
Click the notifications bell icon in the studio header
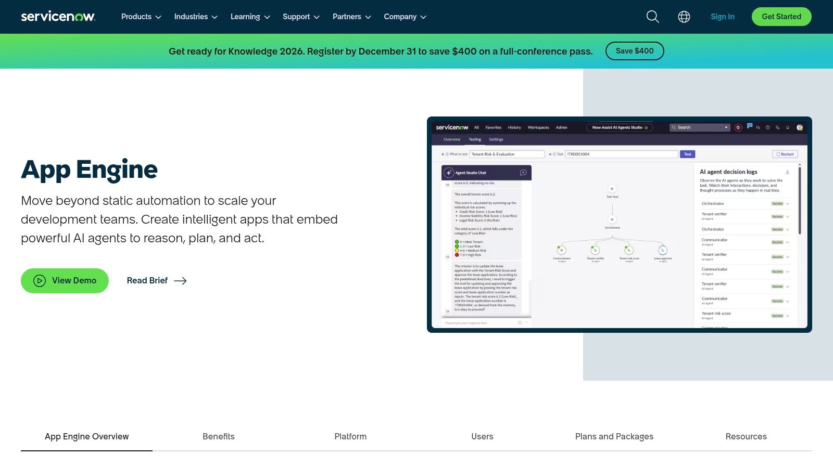coord(788,128)
